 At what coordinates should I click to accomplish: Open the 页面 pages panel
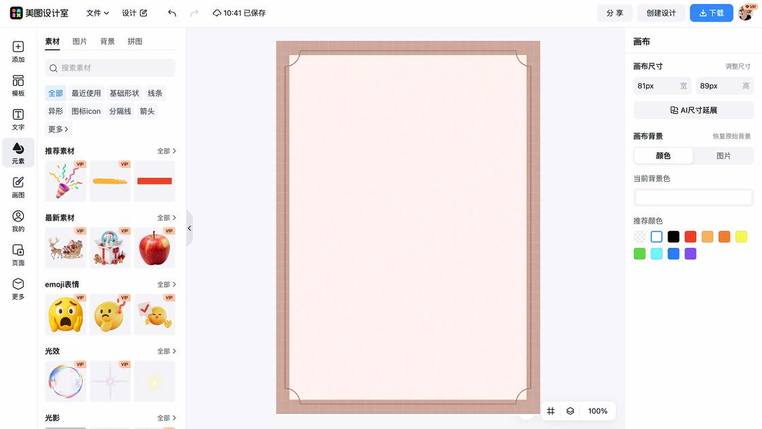point(18,255)
